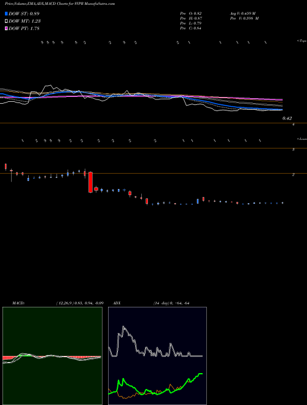Screen dimensions: 307x405
Task: Click the 'Avg V: 0.459 M' volume text
Action: click(x=243, y=13)
